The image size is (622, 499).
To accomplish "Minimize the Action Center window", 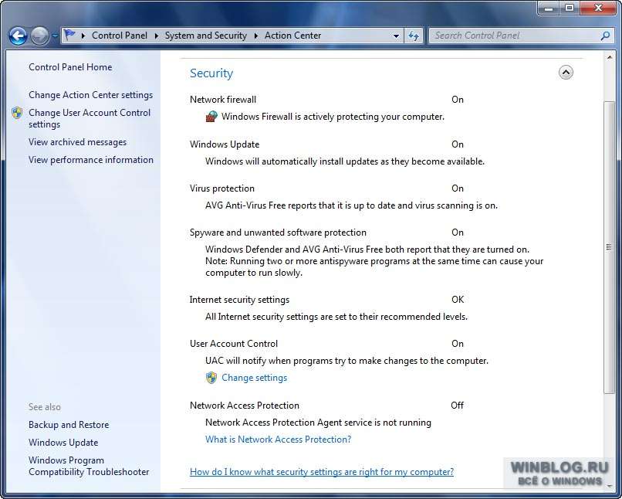I will click(x=549, y=8).
